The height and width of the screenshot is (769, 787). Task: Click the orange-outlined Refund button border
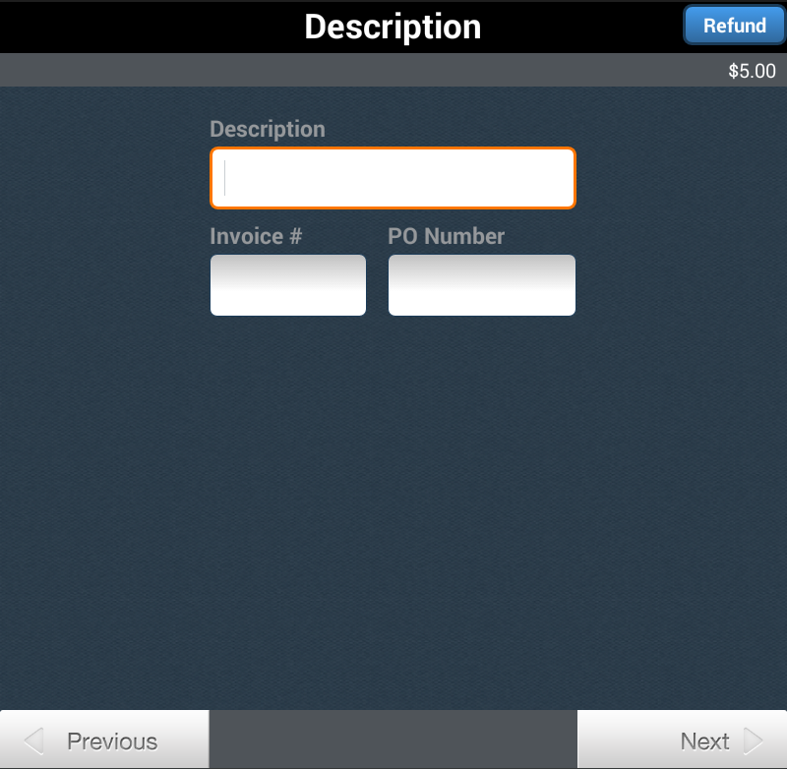(734, 26)
